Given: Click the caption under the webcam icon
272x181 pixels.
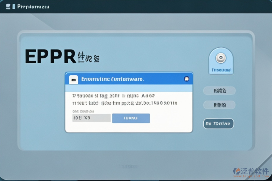Looking at the screenshot, I should pyautogui.click(x=222, y=70).
